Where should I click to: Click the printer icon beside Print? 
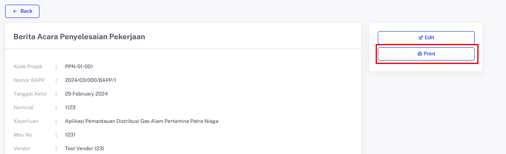coord(419,54)
